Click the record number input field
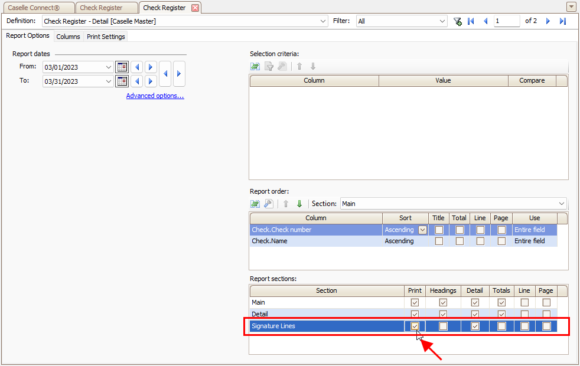Viewport: 580px width, 366px height. coord(506,21)
